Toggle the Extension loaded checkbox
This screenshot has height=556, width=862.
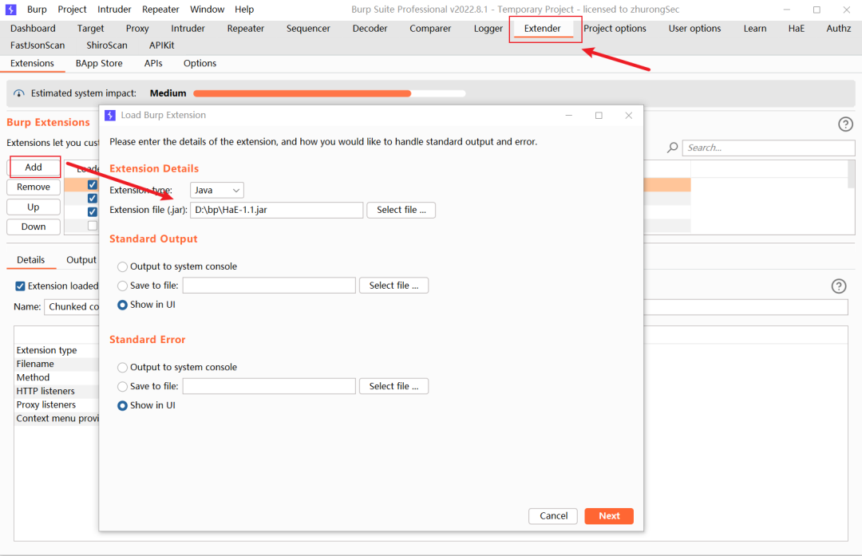tap(20, 286)
